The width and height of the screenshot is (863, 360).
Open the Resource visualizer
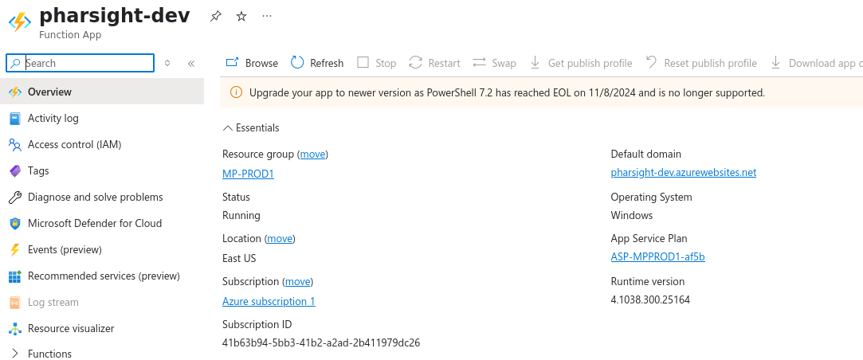pos(70,328)
